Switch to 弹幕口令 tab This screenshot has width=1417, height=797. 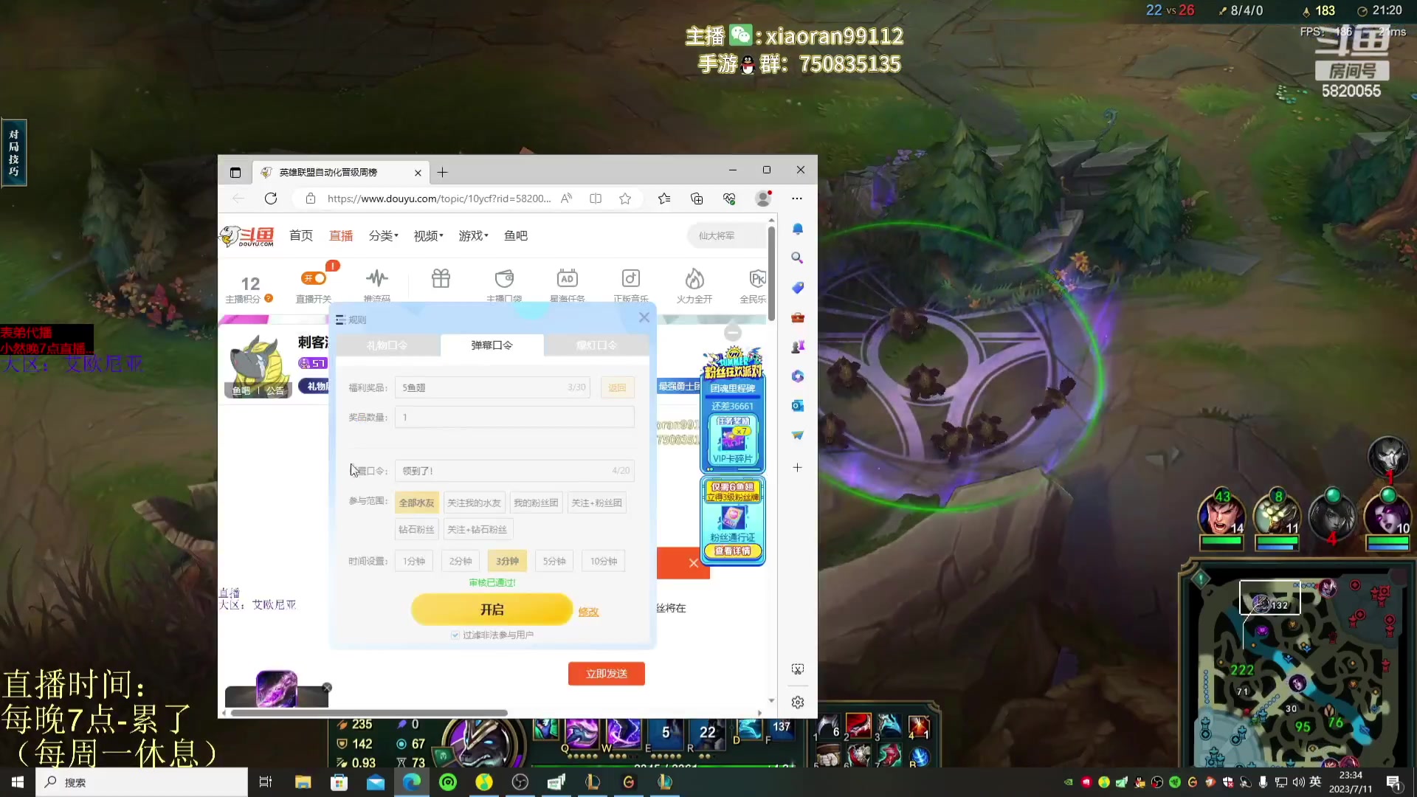[492, 345]
